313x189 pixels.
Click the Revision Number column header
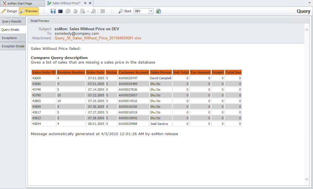pyautogui.click(x=71, y=72)
